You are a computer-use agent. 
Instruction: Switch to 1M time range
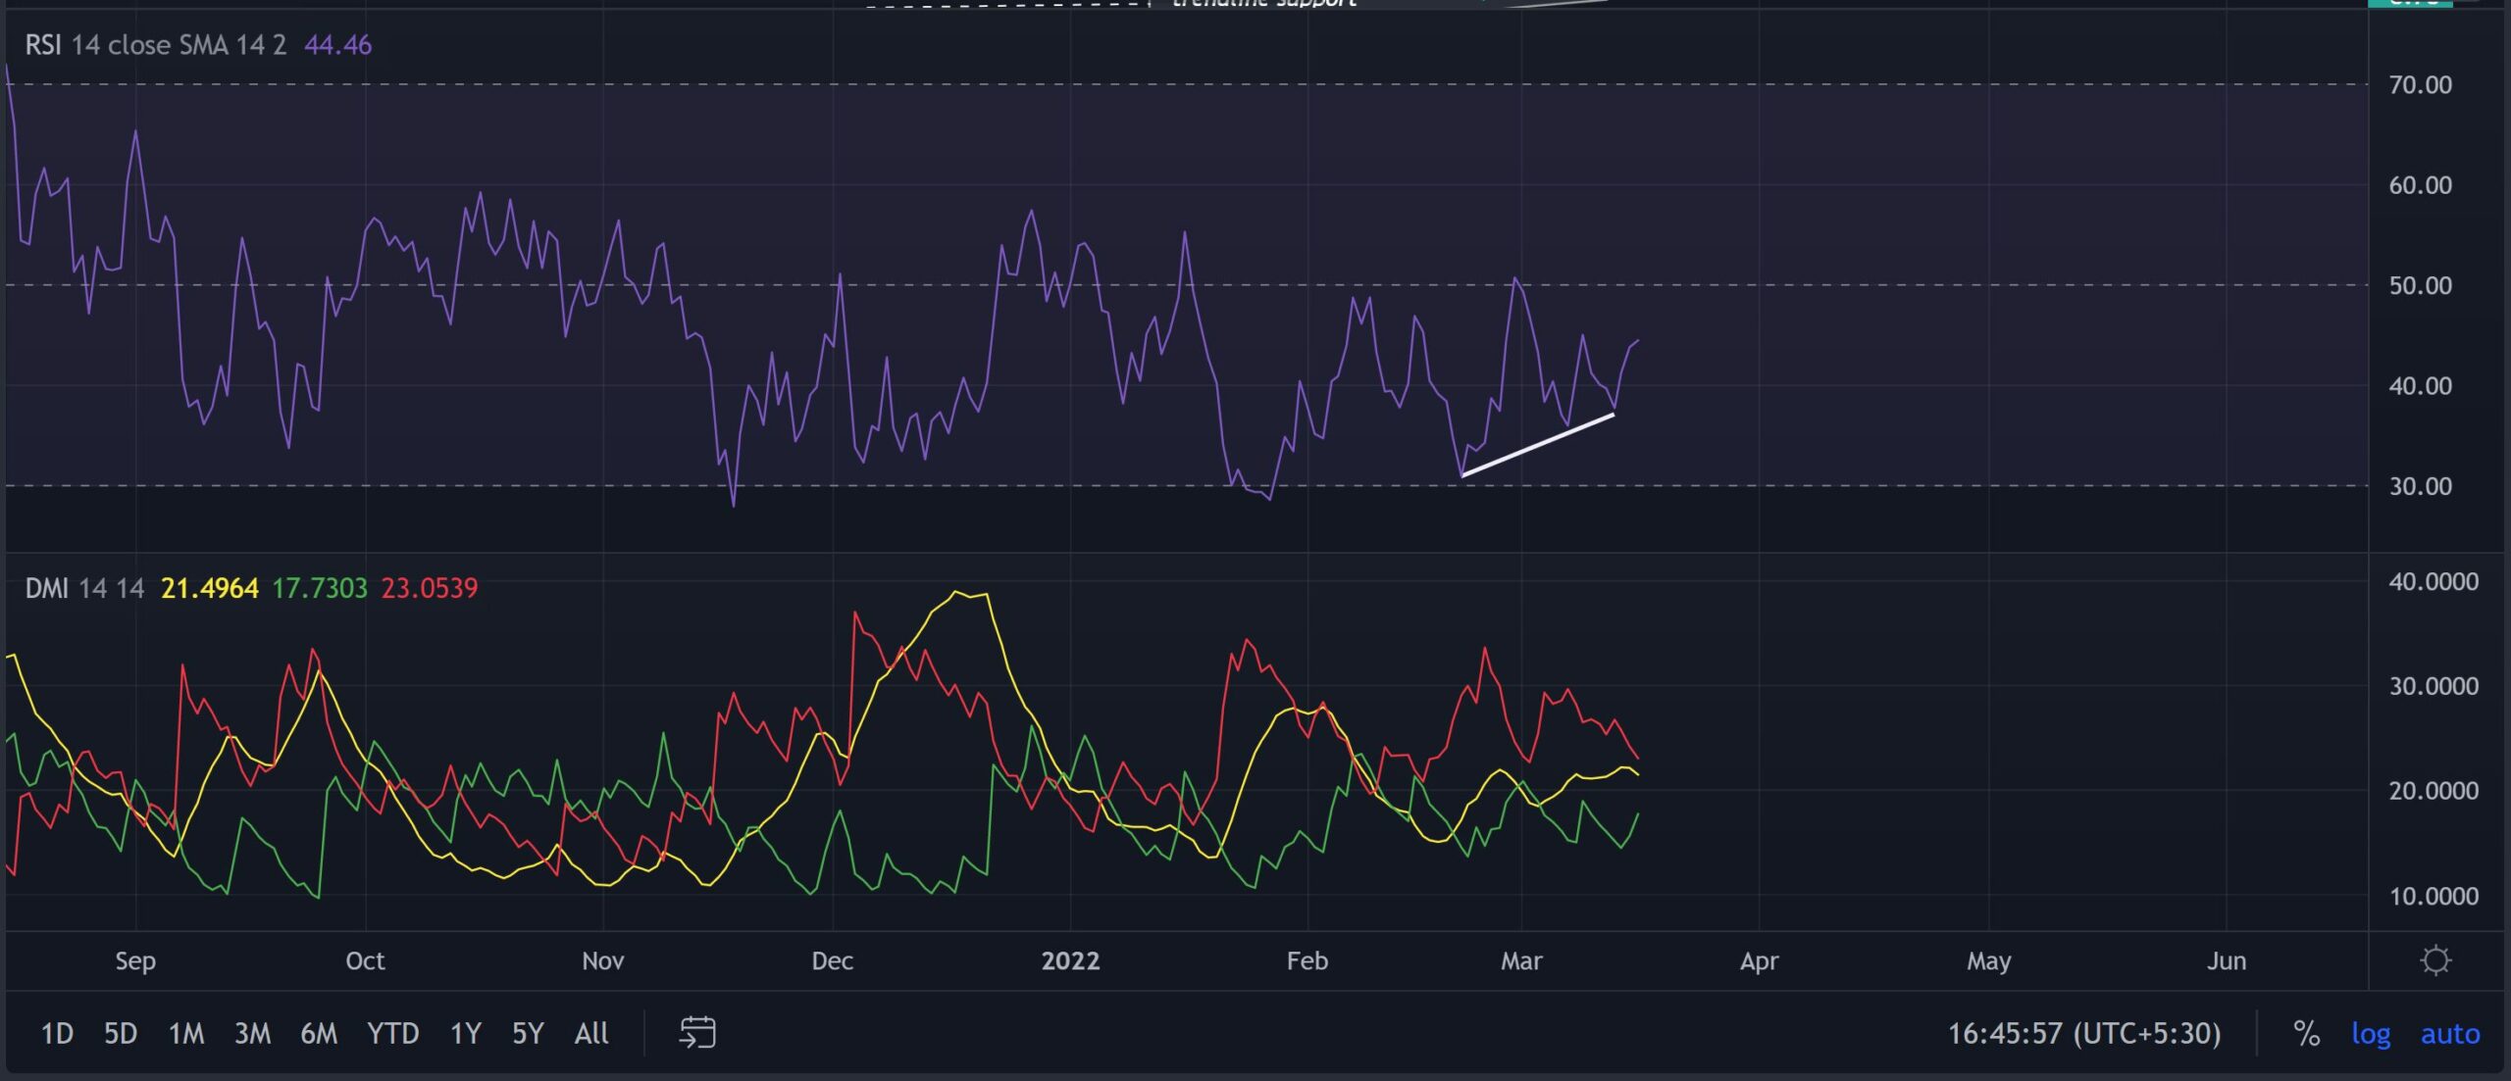coord(186,1033)
